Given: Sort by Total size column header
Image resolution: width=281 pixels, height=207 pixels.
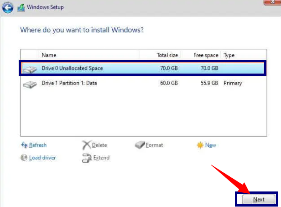Looking at the screenshot, I should 160,55.
